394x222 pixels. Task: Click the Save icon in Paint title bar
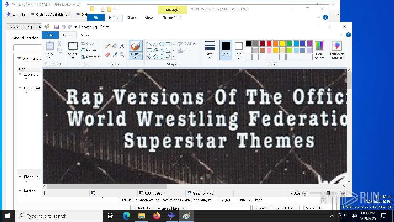point(57,27)
